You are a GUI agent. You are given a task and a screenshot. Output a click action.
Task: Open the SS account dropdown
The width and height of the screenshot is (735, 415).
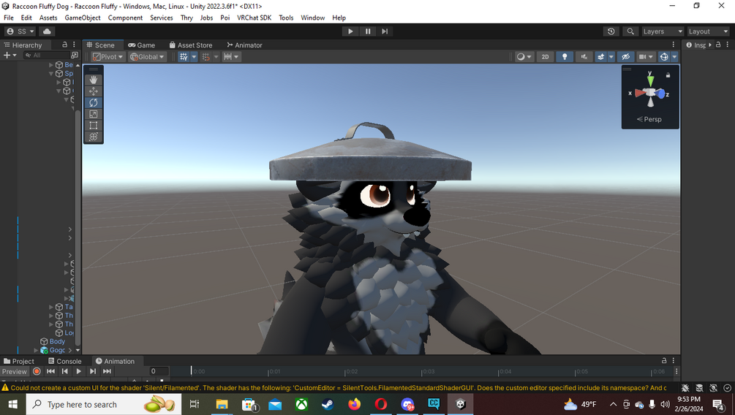tap(20, 31)
